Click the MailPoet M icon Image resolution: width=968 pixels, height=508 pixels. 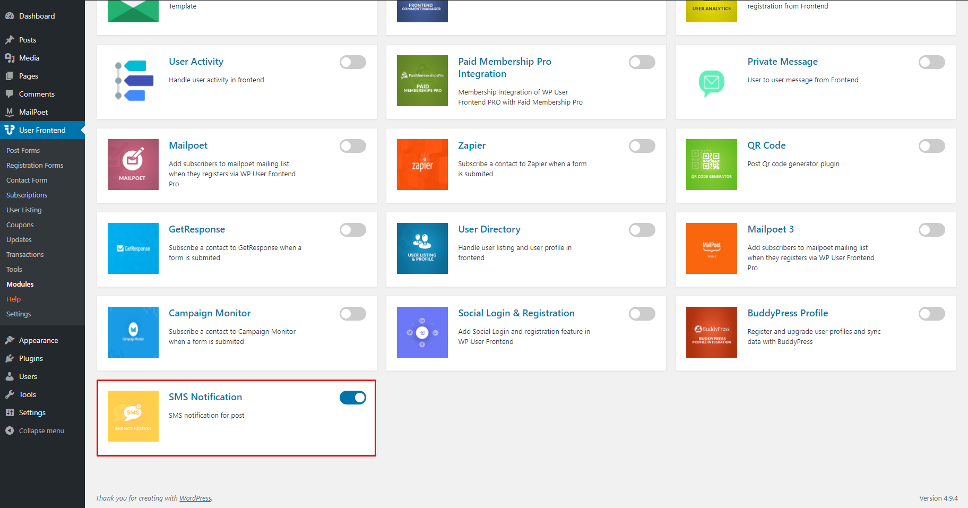tap(10, 112)
